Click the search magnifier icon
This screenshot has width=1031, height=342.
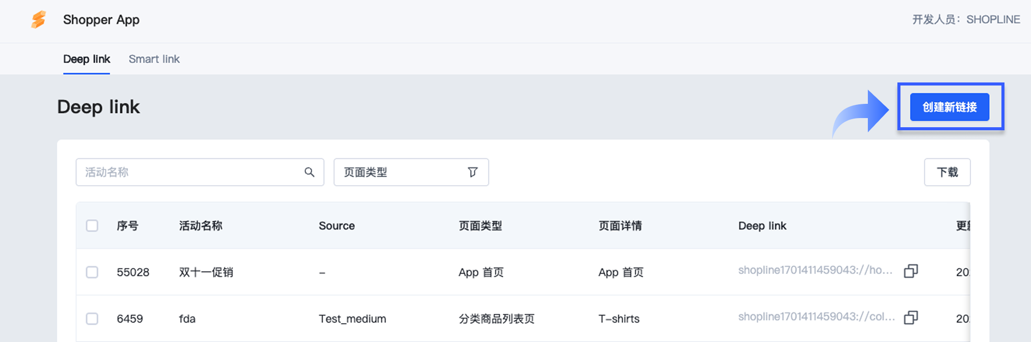point(310,172)
